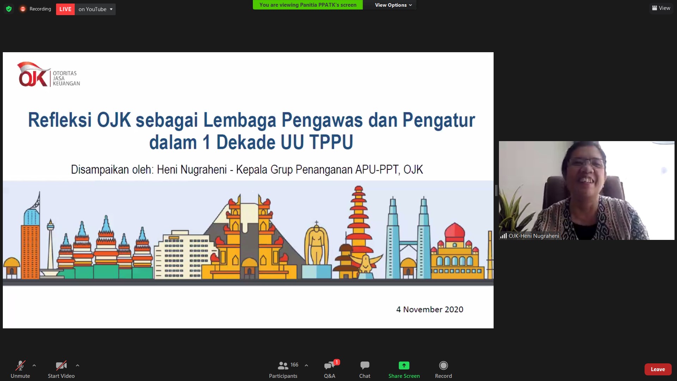Open the Chat panel
The height and width of the screenshot is (381, 677).
(x=365, y=369)
